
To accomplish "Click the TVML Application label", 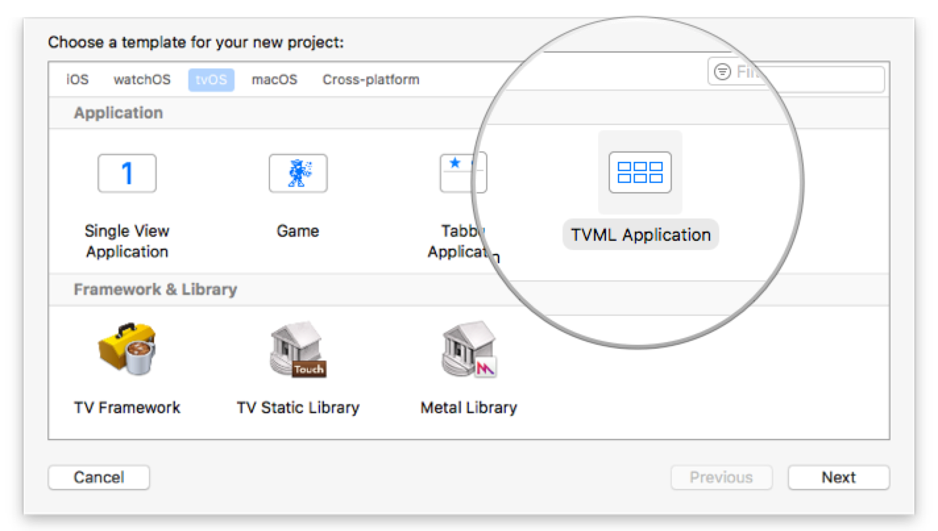I will point(641,235).
